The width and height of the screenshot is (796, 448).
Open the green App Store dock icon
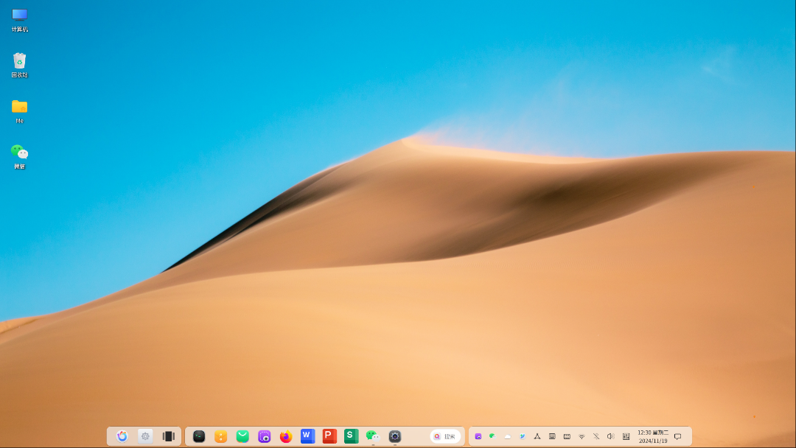pos(242,436)
